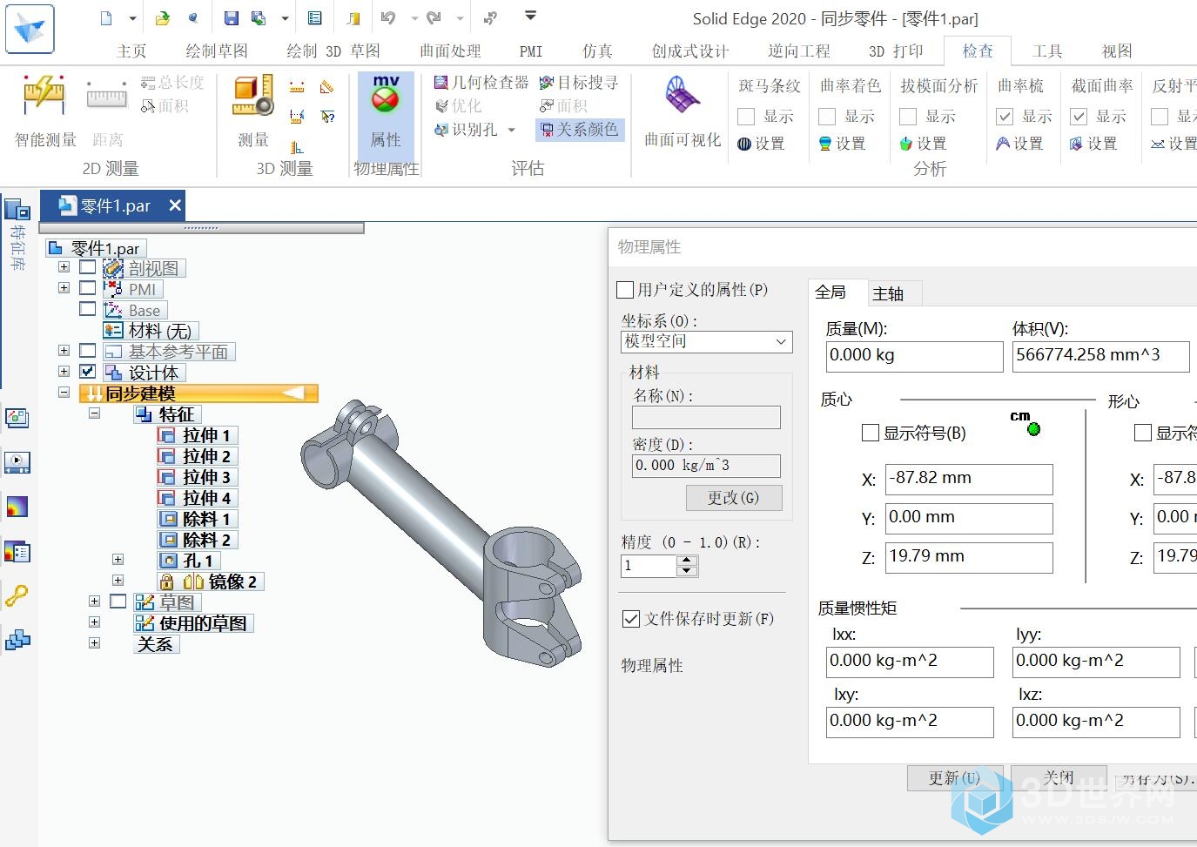Click the assembly blocks icon in sidebar

[x=17, y=642]
